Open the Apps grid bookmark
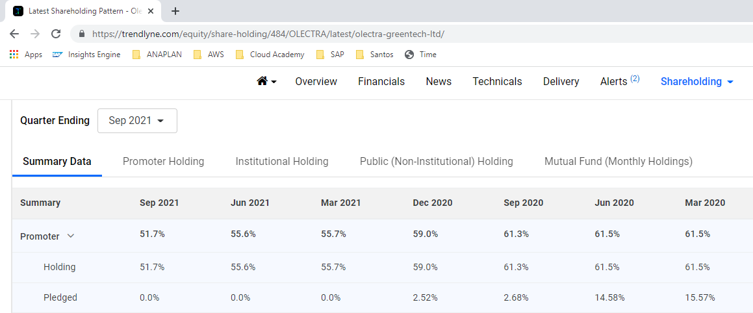Viewport: 753px width, 313px height. [26, 55]
